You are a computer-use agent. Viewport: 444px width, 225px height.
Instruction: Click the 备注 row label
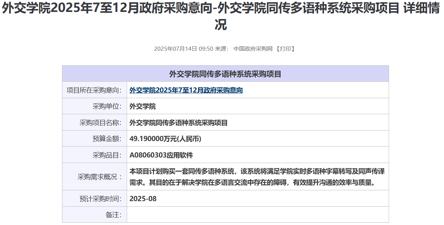(x=114, y=215)
